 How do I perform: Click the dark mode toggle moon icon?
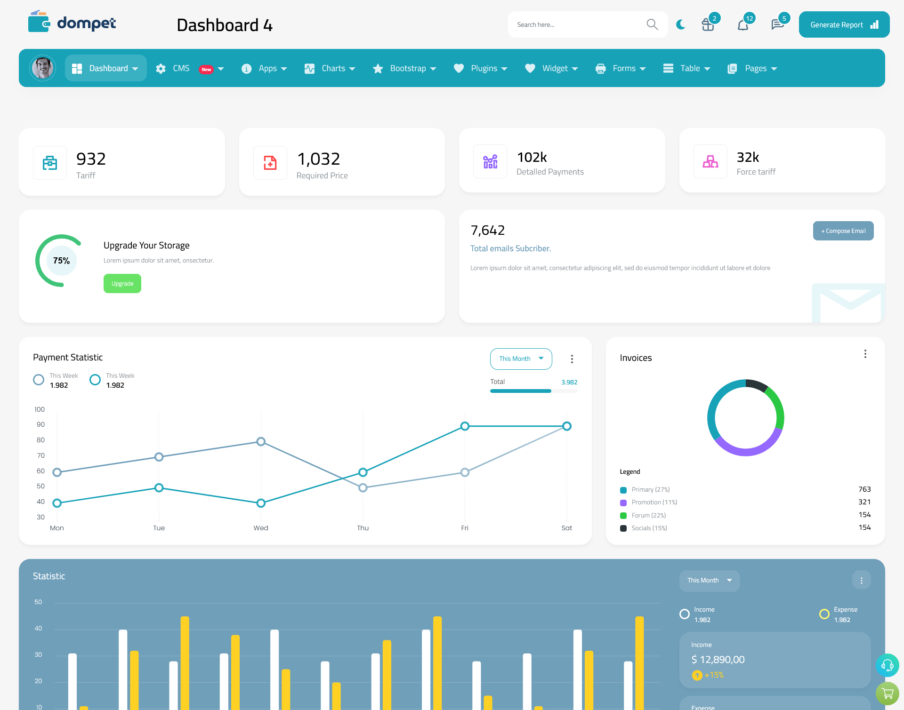coord(680,24)
